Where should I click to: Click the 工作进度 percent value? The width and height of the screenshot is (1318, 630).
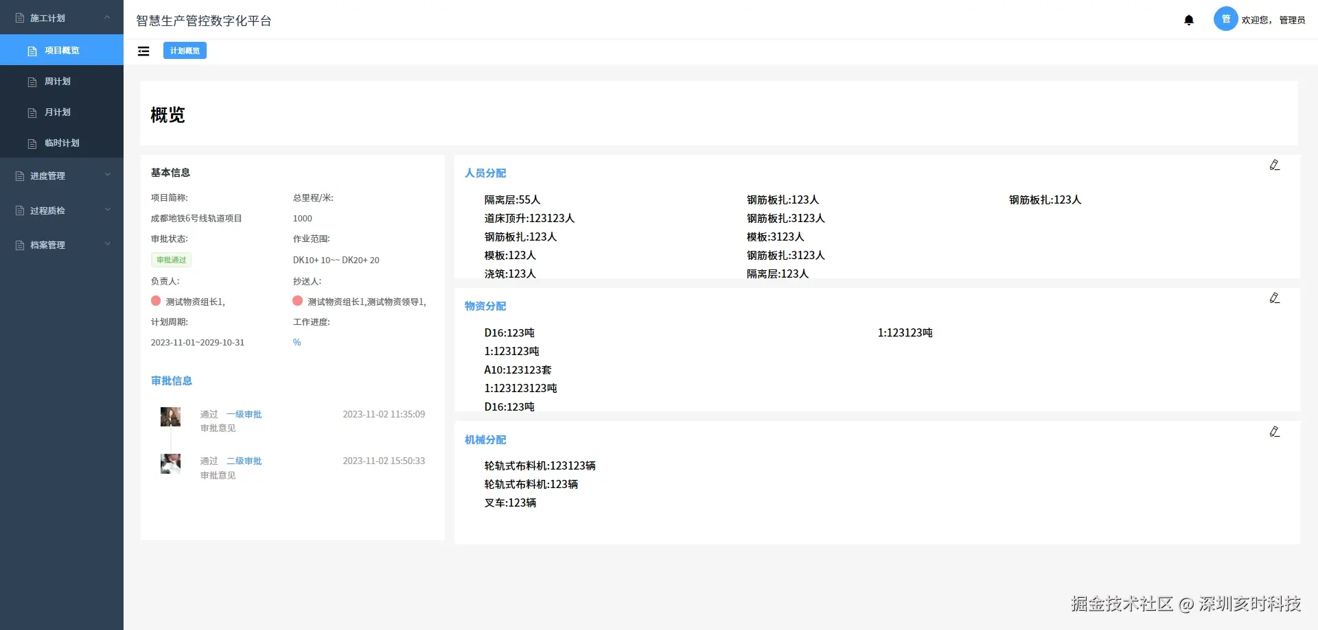click(x=297, y=342)
